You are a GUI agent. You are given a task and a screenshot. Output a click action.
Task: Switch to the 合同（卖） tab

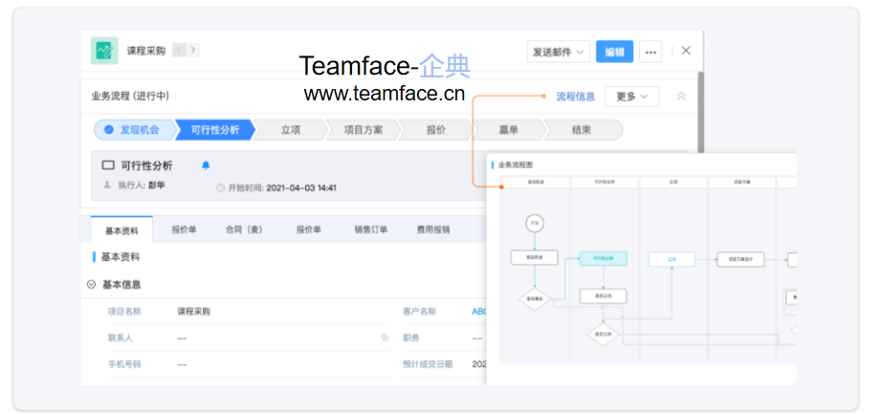click(245, 229)
